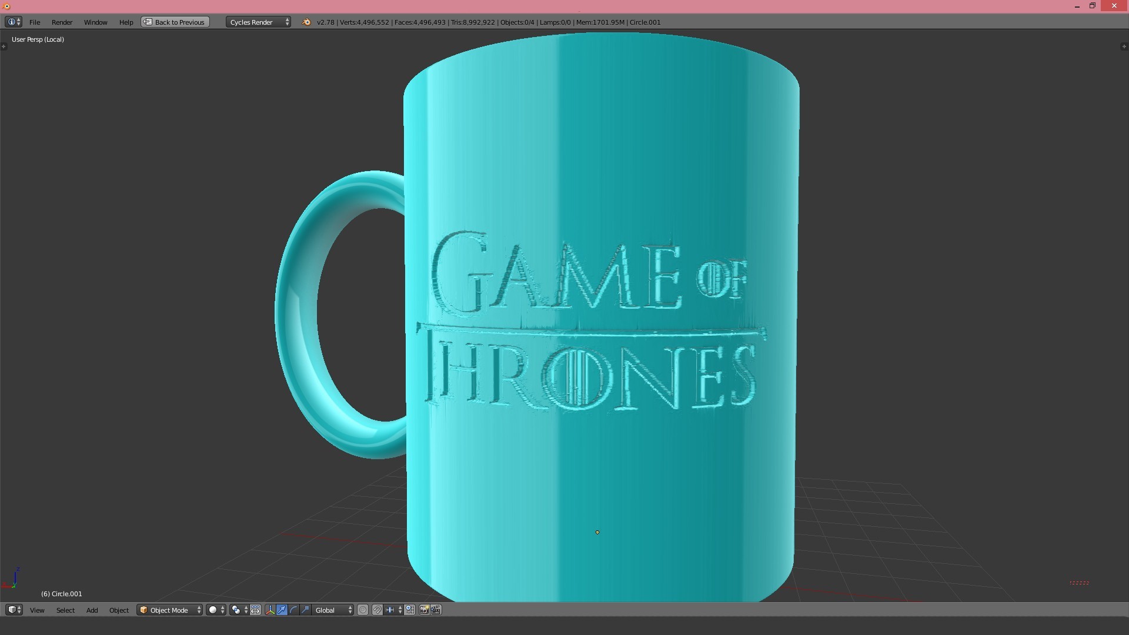Click the Blender logo in info header

pos(306,22)
